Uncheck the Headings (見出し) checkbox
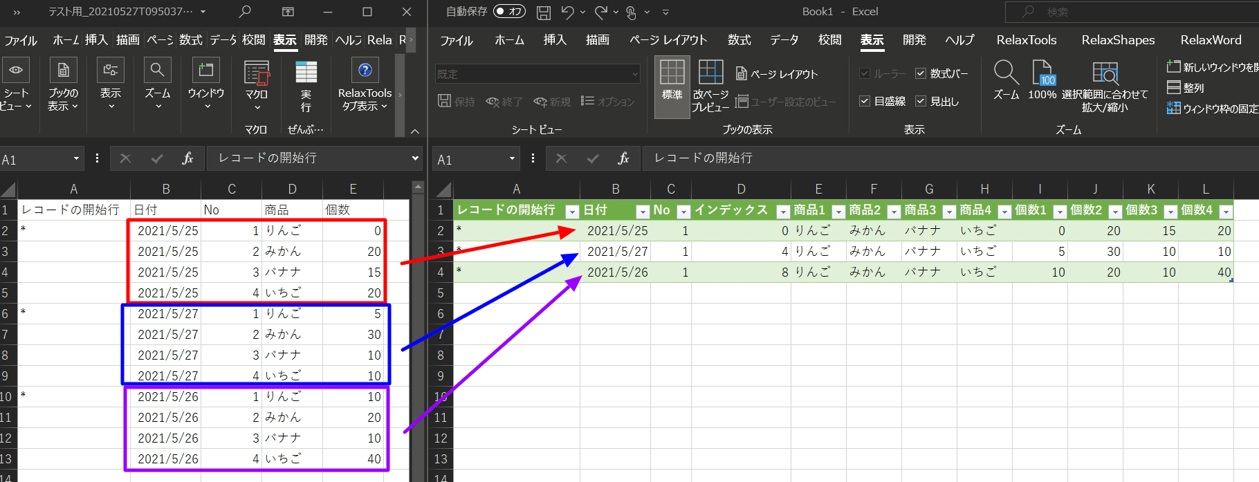1259x482 pixels. point(921,101)
